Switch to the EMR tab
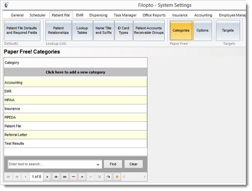252x191 pixels. click(x=80, y=15)
